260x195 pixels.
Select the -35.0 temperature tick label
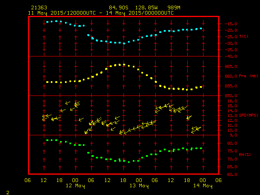click(231, 50)
